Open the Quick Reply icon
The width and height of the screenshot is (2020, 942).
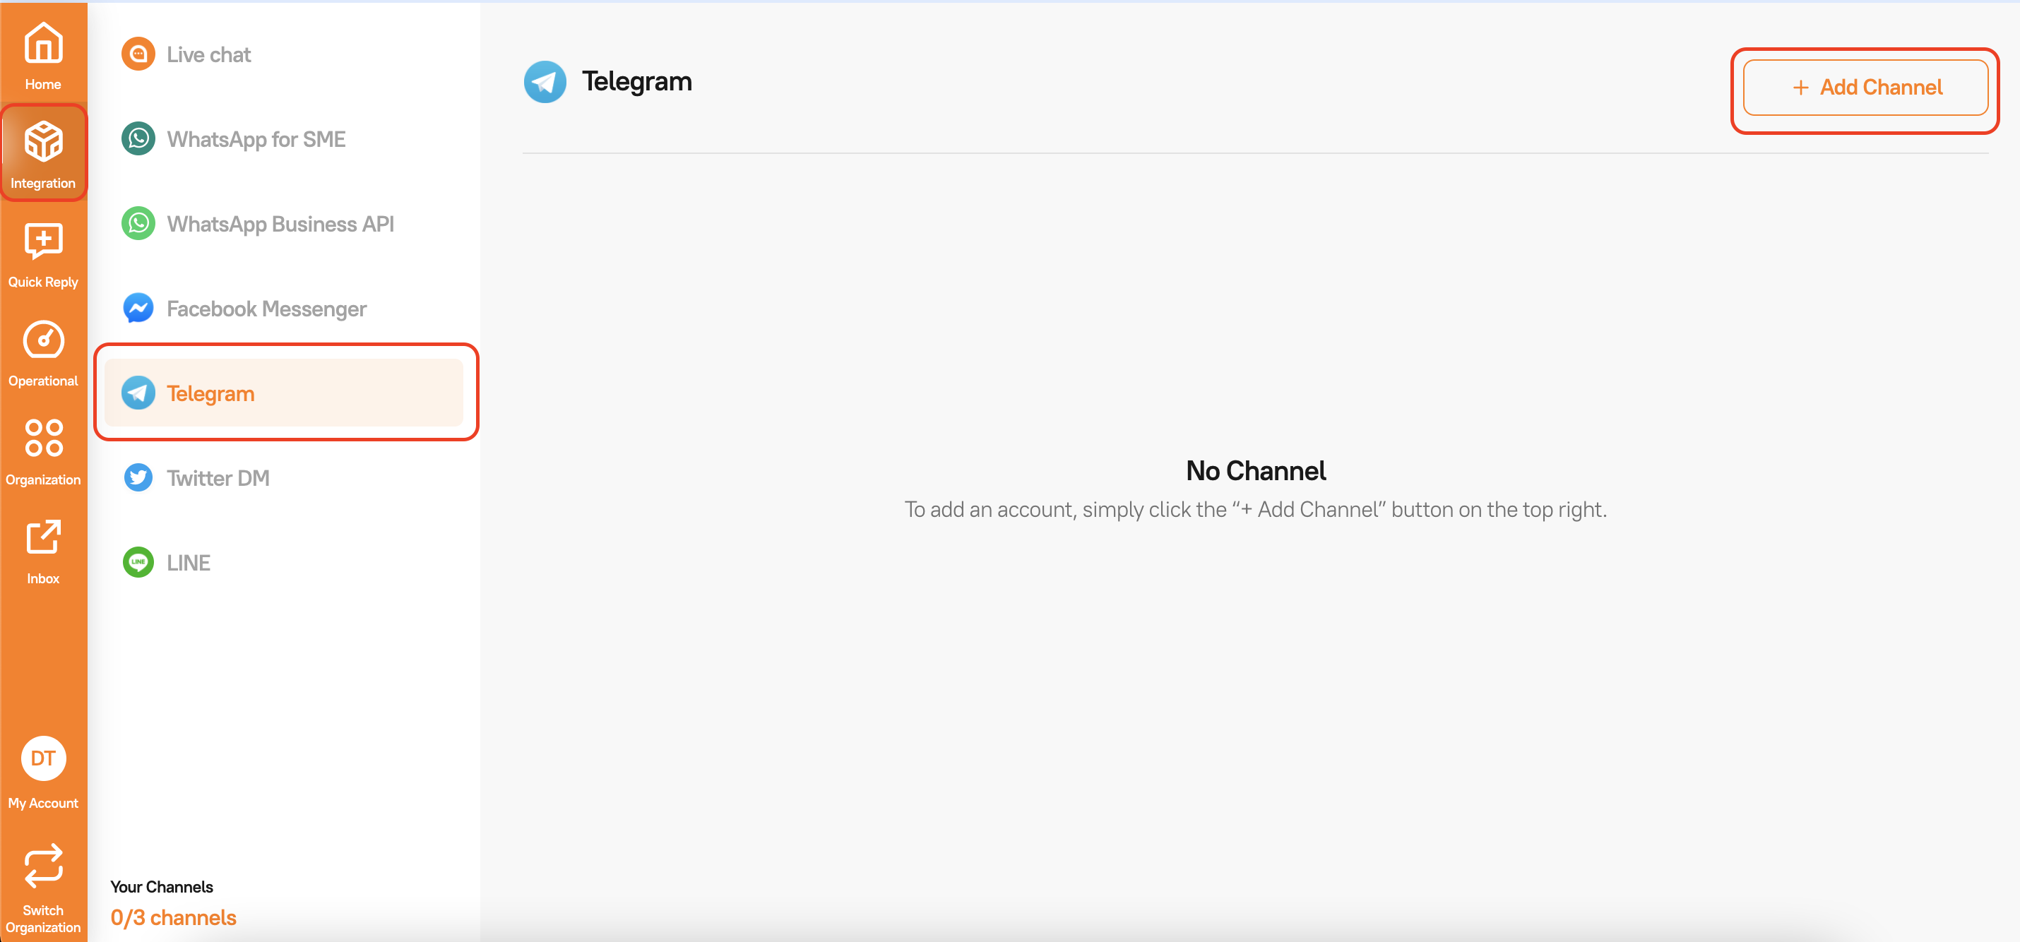(43, 242)
